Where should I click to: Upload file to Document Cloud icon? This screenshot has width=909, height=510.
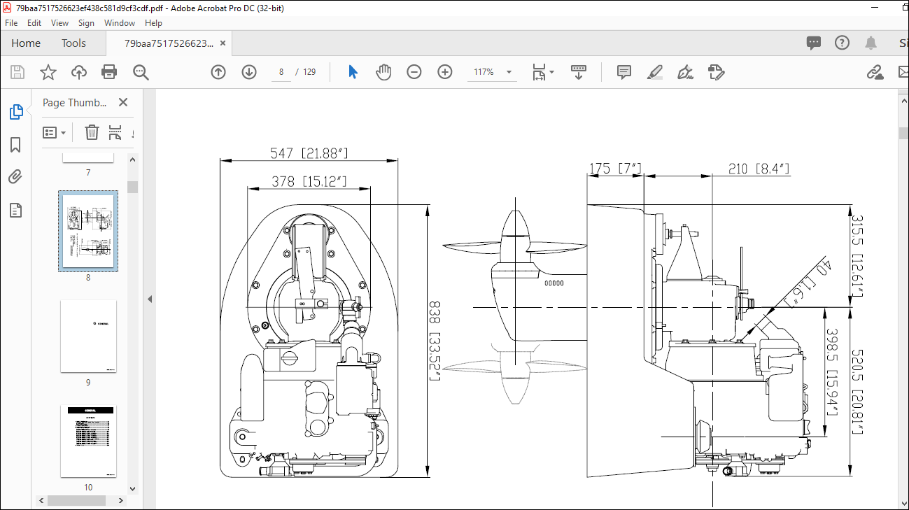(x=79, y=72)
